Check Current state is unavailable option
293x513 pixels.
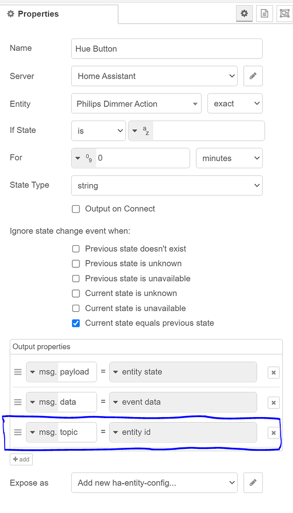[x=76, y=308]
